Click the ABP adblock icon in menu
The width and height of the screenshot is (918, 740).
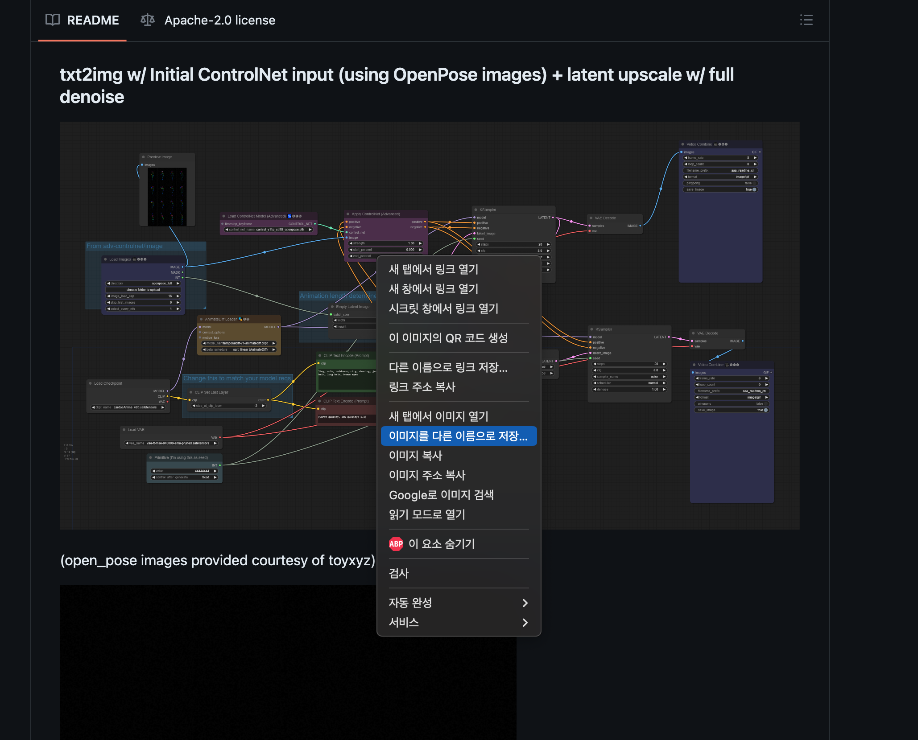tap(396, 544)
